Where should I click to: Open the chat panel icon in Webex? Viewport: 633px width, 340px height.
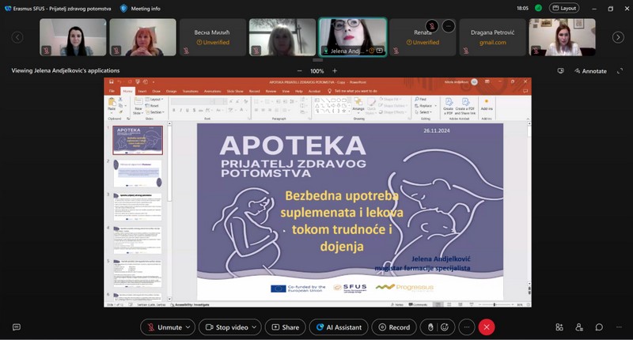tap(599, 327)
